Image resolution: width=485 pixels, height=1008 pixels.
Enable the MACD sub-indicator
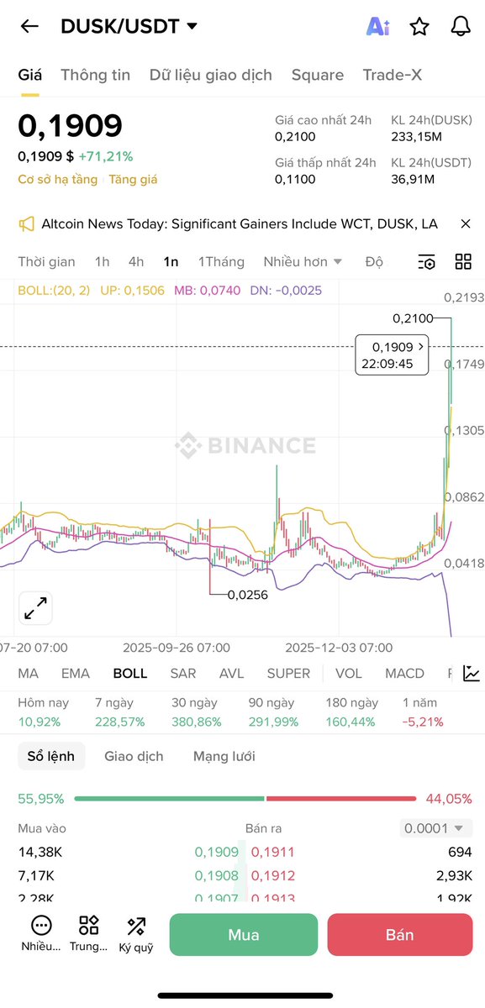[405, 673]
